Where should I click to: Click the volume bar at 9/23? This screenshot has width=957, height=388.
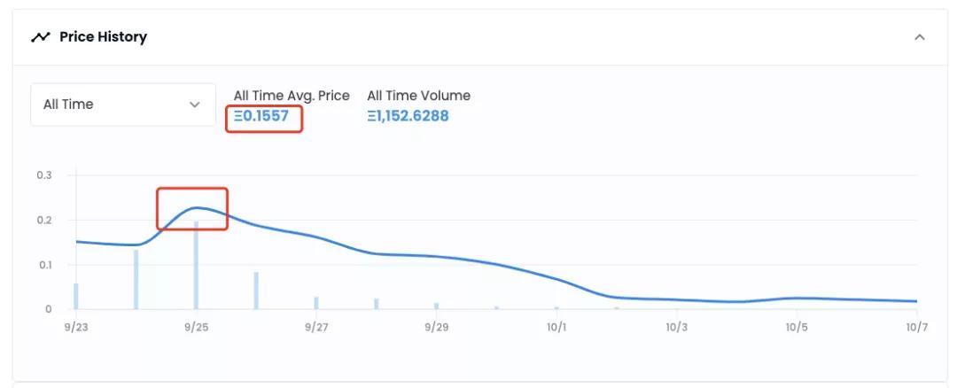coord(76,296)
